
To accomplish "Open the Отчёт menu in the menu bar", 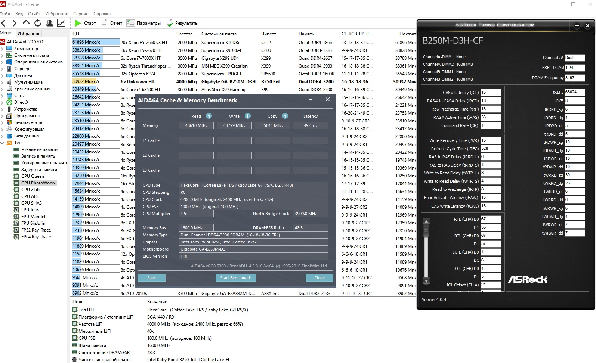I will tap(34, 14).
